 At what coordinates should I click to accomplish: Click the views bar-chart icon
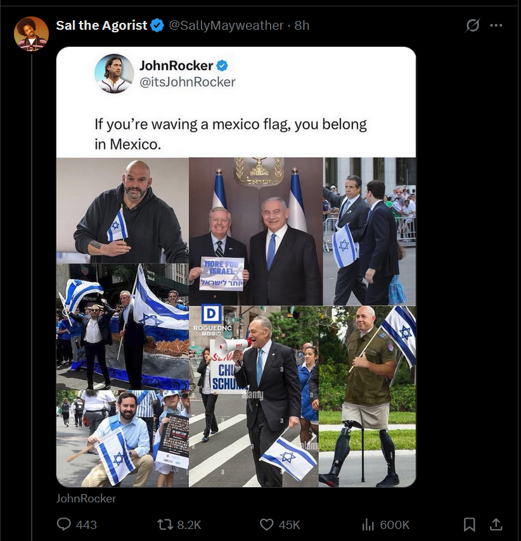pos(368,525)
